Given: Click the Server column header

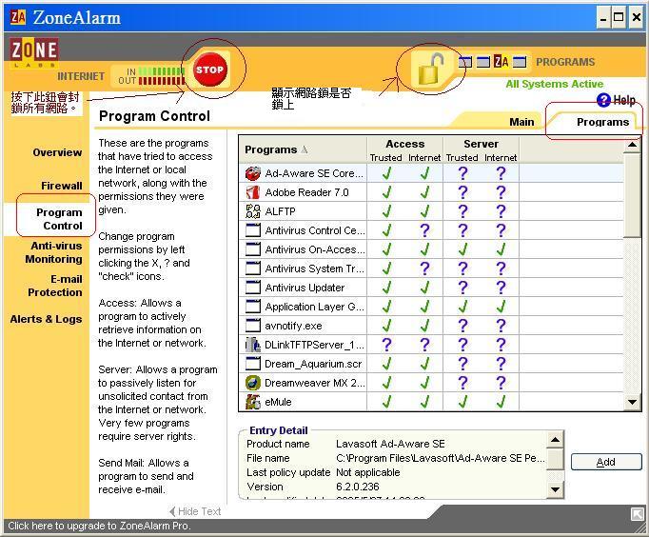Looking at the screenshot, I should tap(481, 144).
